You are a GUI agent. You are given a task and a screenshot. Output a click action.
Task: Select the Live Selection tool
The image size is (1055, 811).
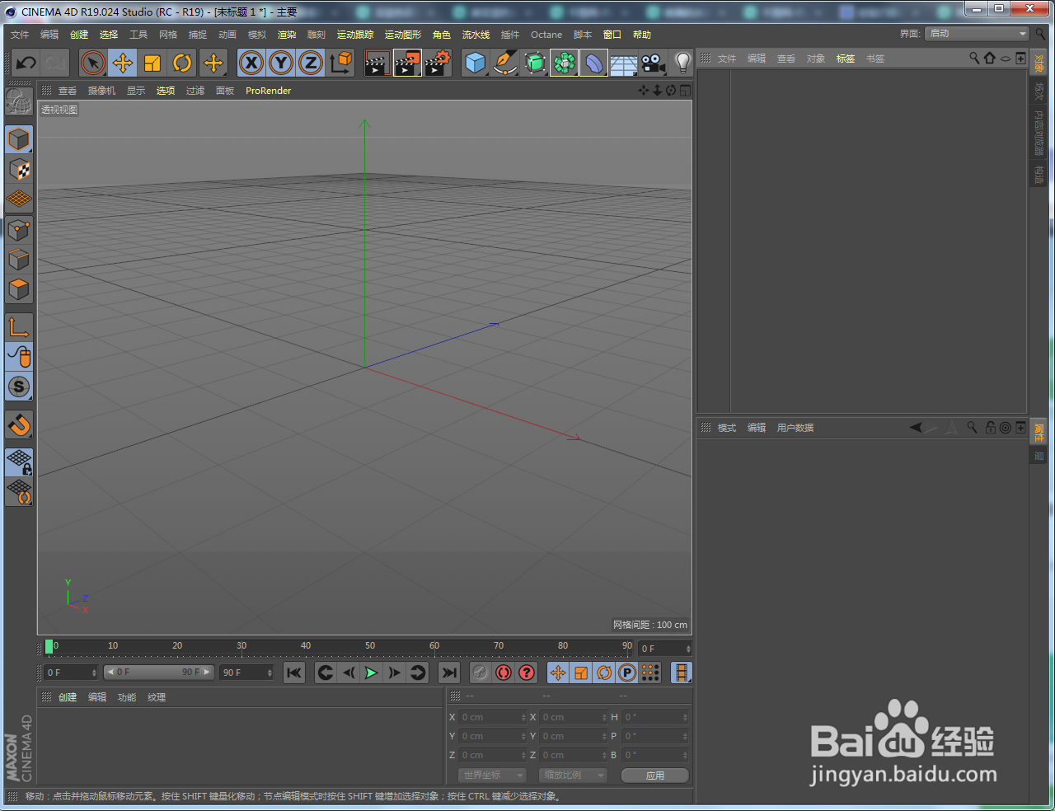coord(93,63)
